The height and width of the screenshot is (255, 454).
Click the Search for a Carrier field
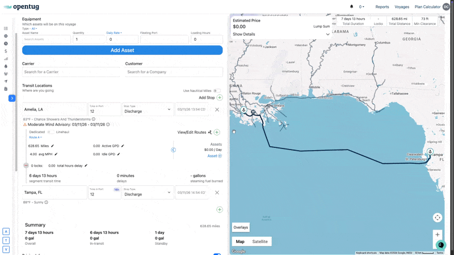pyautogui.click(x=71, y=72)
